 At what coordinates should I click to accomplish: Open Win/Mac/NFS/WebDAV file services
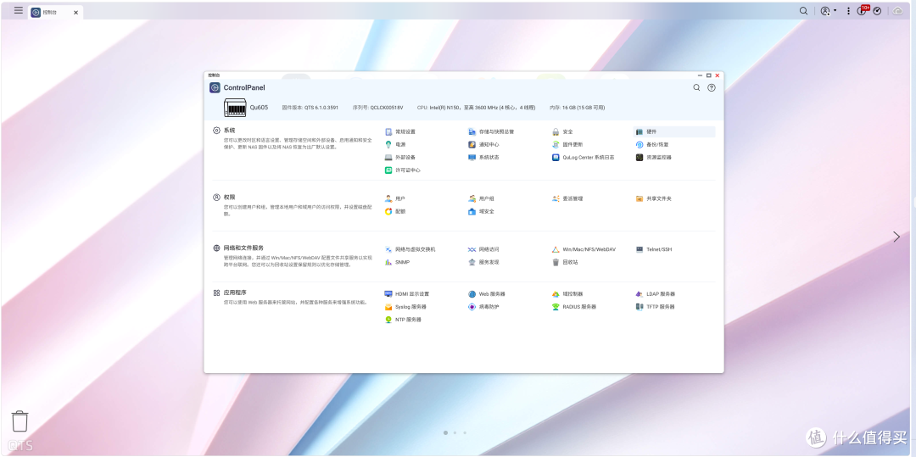pos(584,249)
